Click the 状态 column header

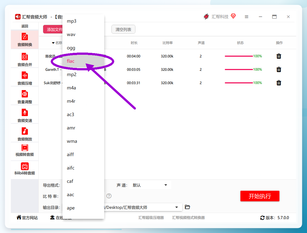[x=240, y=43]
